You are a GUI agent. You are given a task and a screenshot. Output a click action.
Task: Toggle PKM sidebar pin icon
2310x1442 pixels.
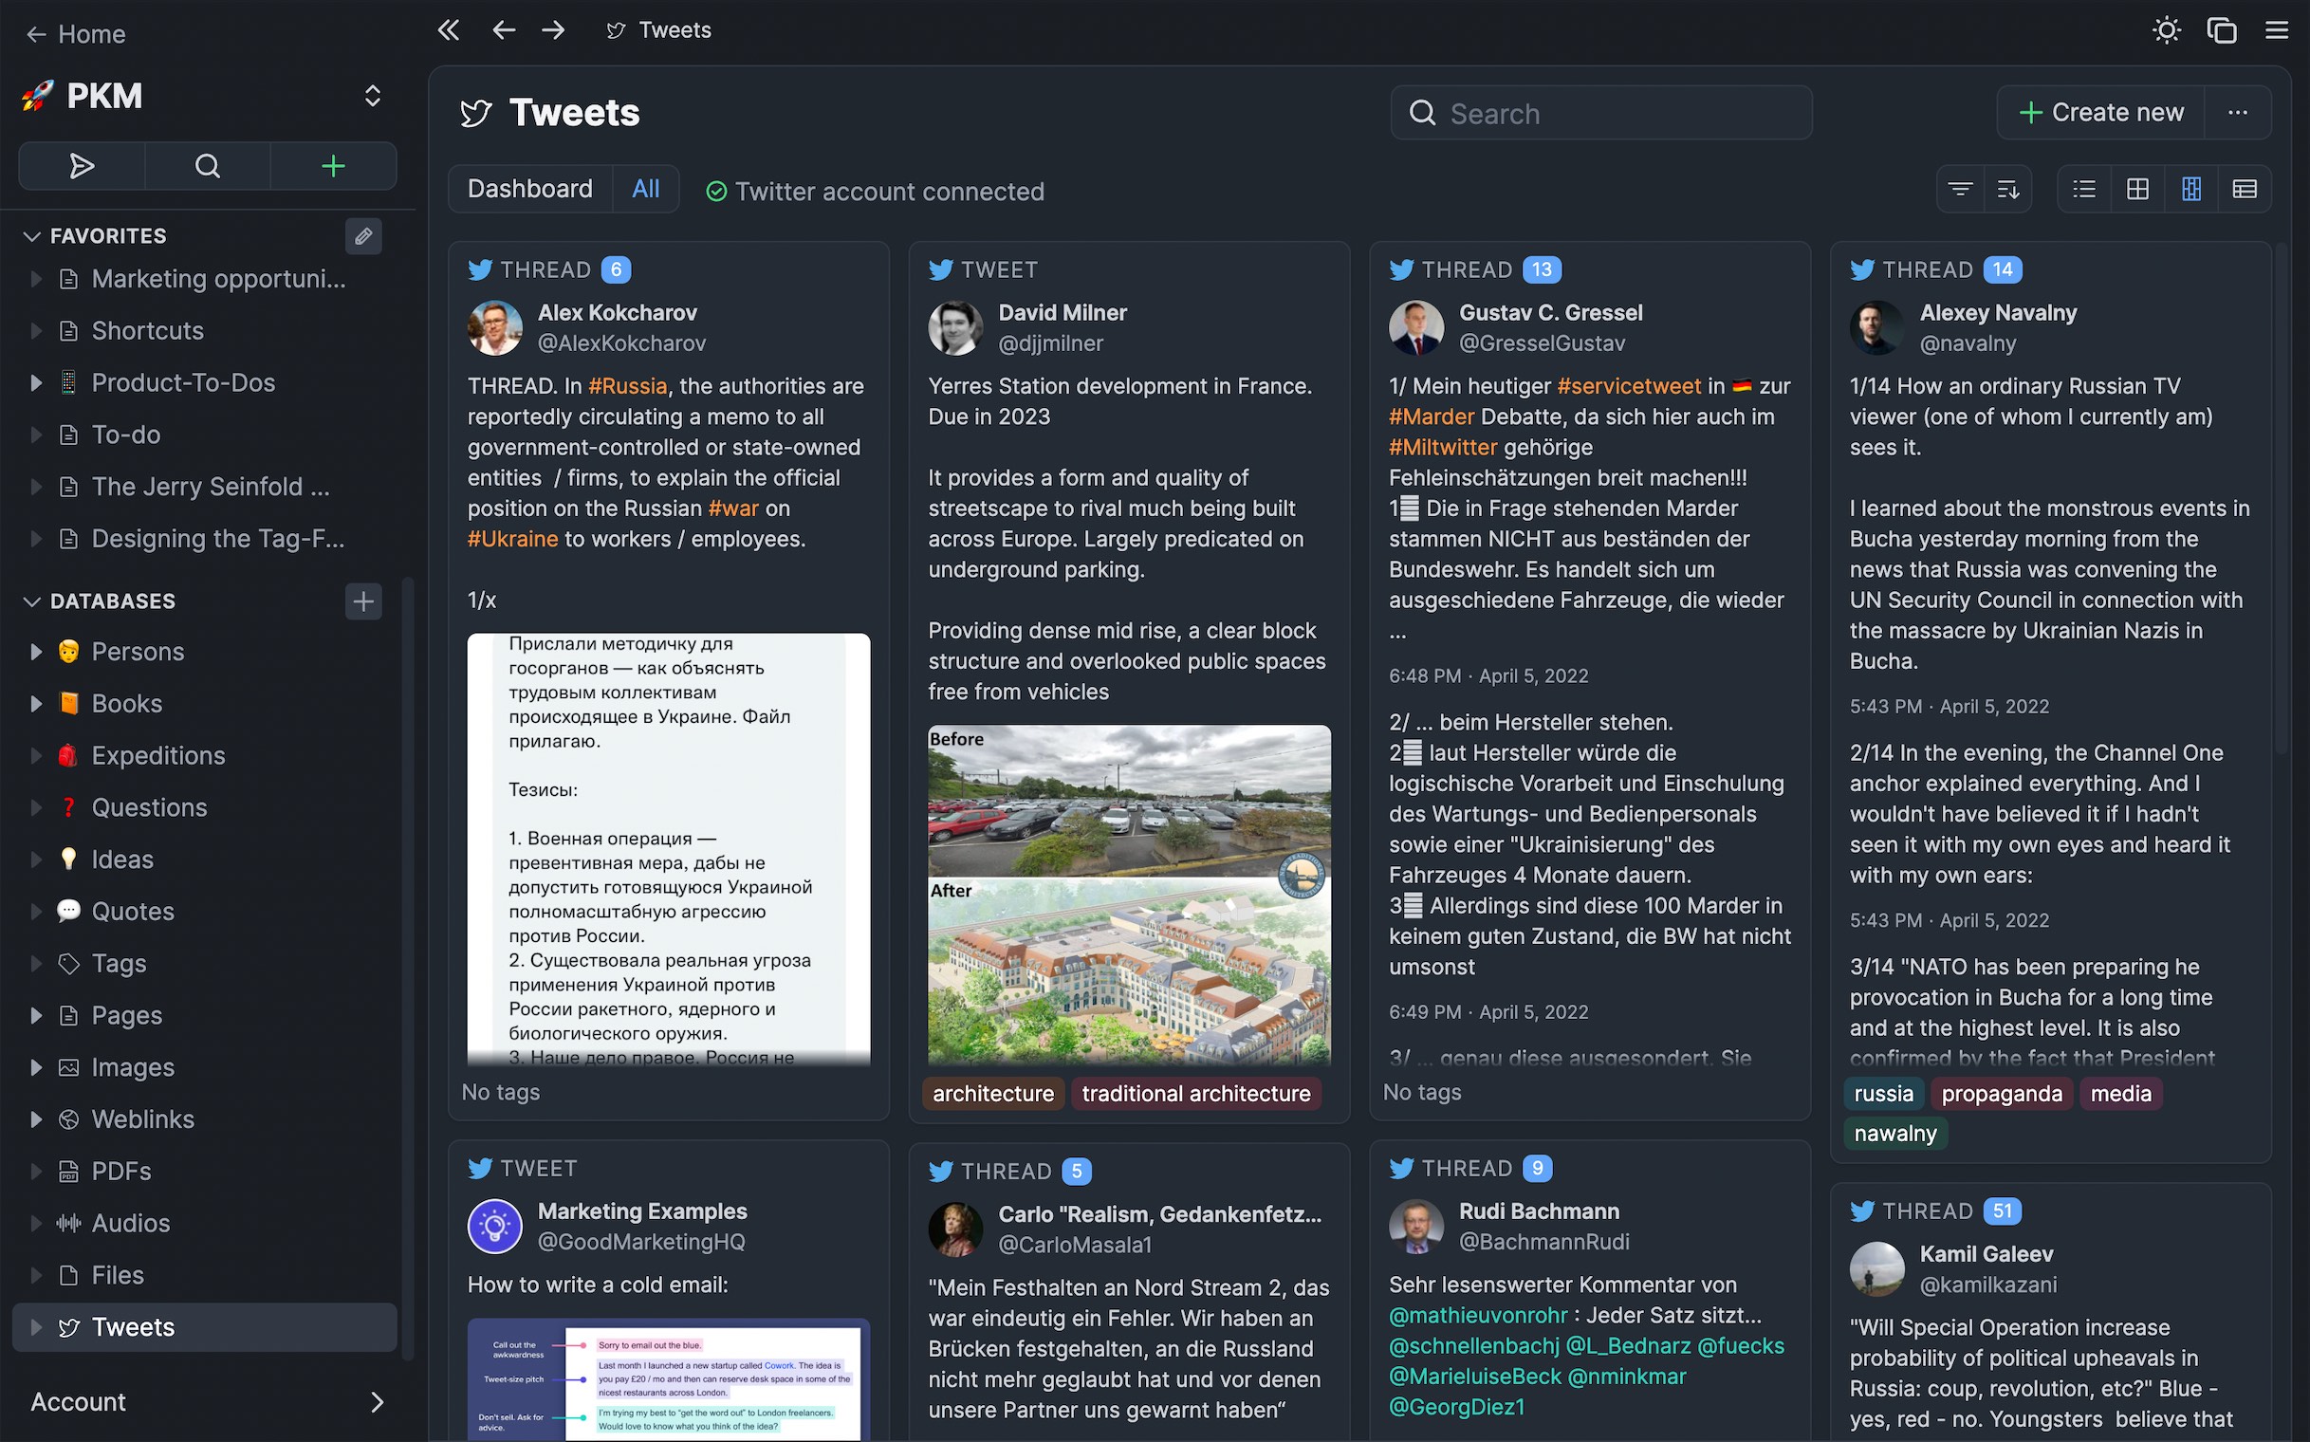pos(372,95)
